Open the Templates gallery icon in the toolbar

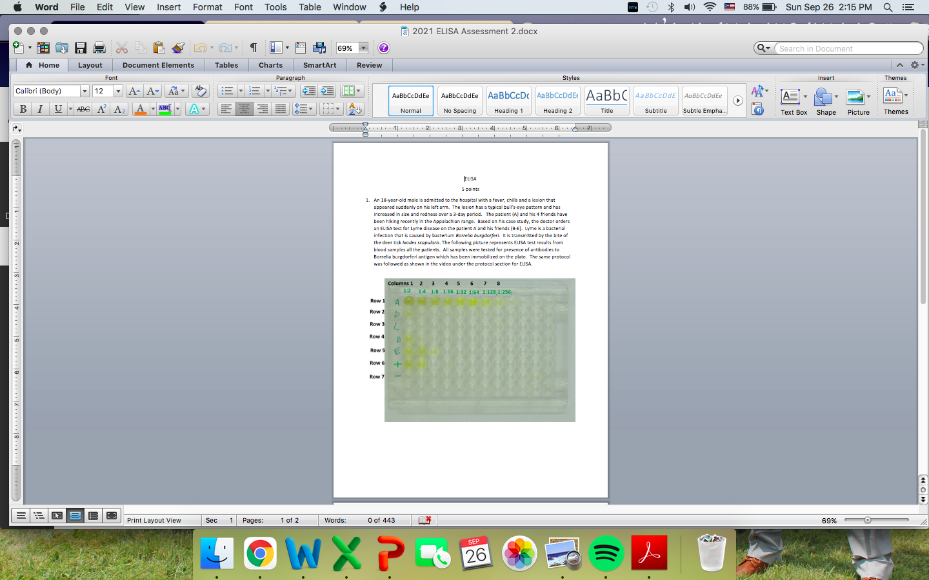(x=43, y=48)
